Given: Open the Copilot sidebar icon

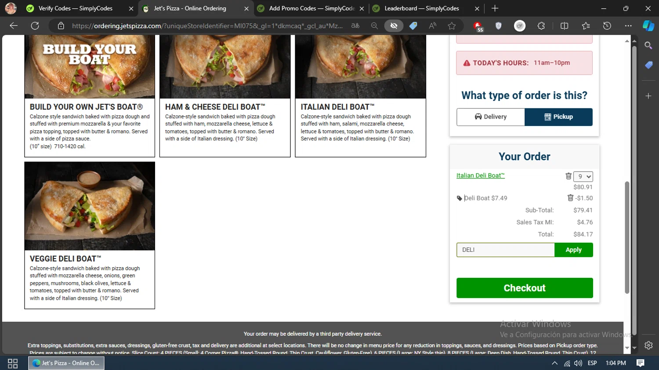Looking at the screenshot, I should point(648,26).
